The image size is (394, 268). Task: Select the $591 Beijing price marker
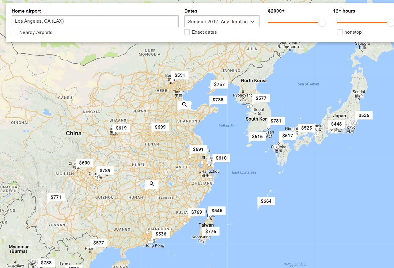180,75
